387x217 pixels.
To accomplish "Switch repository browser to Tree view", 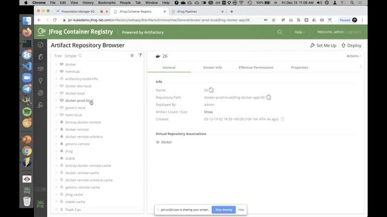I will click(58, 56).
